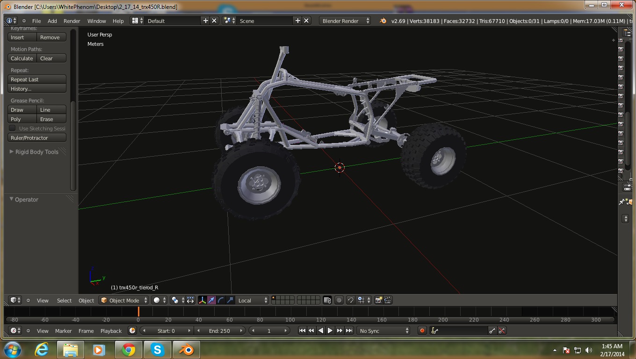The height and width of the screenshot is (359, 636).
Task: Click the Insert keyframes button
Action: click(x=22, y=37)
